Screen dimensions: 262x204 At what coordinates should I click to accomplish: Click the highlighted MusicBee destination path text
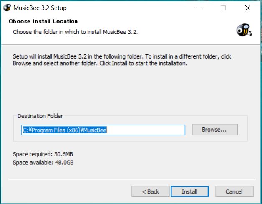pyautogui.click(x=65, y=130)
